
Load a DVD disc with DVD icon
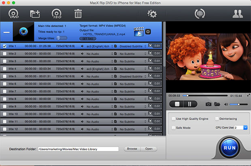click(x=14, y=14)
